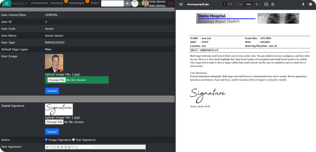Click the PDF fit to page icon
This screenshot has width=316, height=152.
[x=266, y=4]
